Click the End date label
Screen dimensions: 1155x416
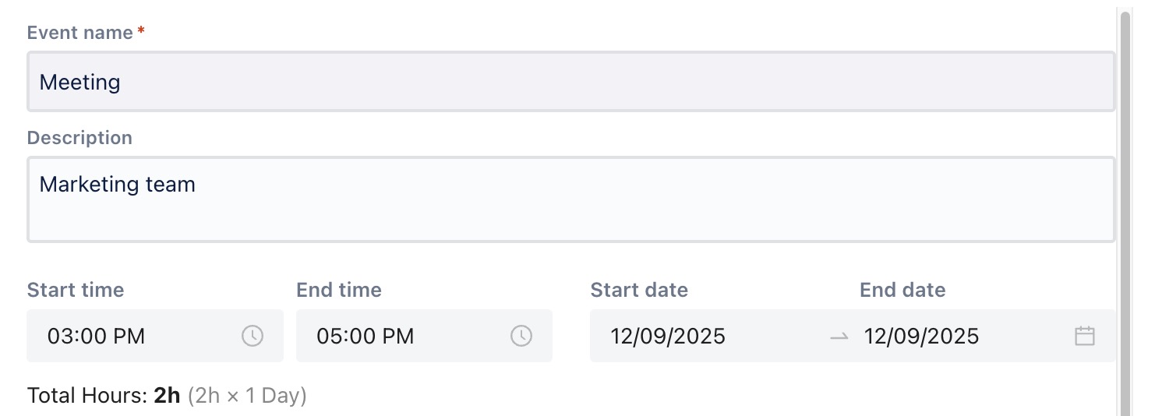902,290
